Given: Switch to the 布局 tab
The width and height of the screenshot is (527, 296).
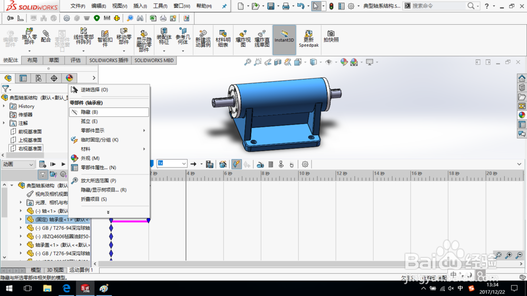Looking at the screenshot, I should pyautogui.click(x=32, y=60).
